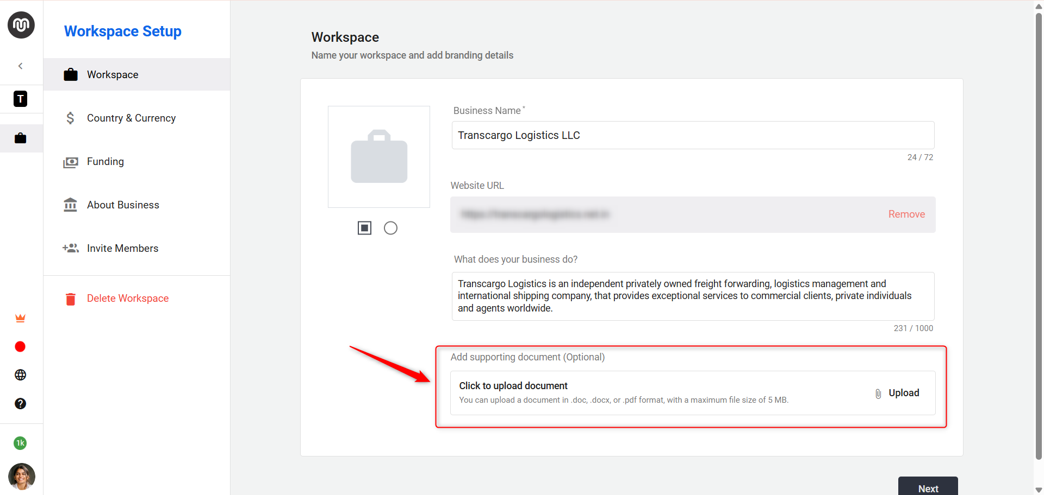
Task: Click the bank icon beside About Business
Action: point(70,205)
